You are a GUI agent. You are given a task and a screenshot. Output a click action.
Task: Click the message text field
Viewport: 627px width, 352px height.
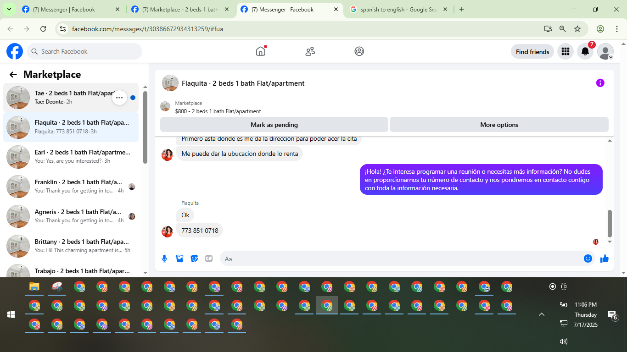pyautogui.click(x=402, y=258)
